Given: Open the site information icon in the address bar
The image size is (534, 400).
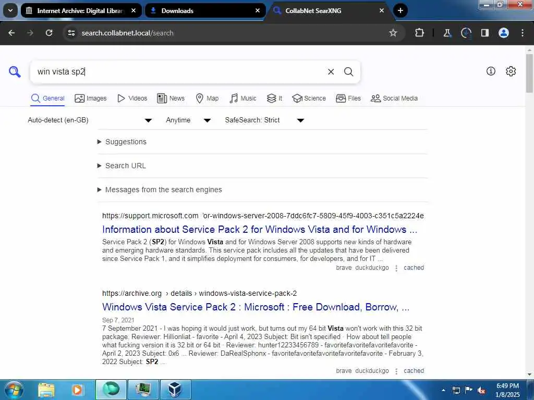Looking at the screenshot, I should 71,33.
